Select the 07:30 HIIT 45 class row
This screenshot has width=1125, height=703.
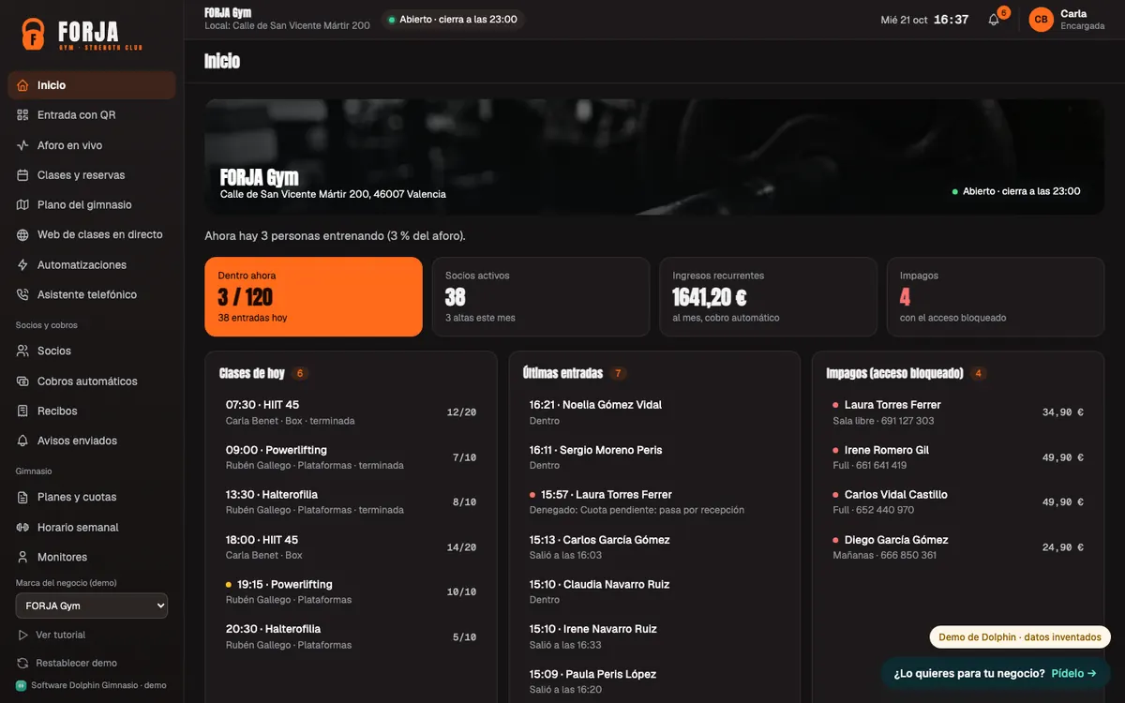tap(352, 412)
